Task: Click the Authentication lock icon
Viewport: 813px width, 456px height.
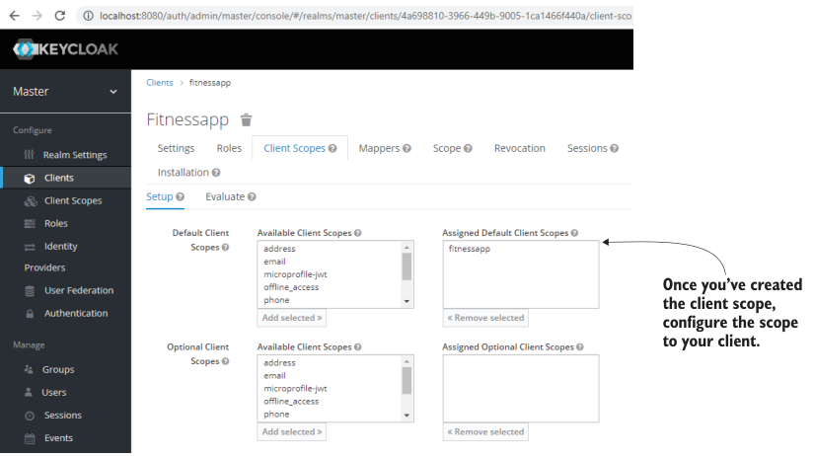Action: click(x=30, y=314)
